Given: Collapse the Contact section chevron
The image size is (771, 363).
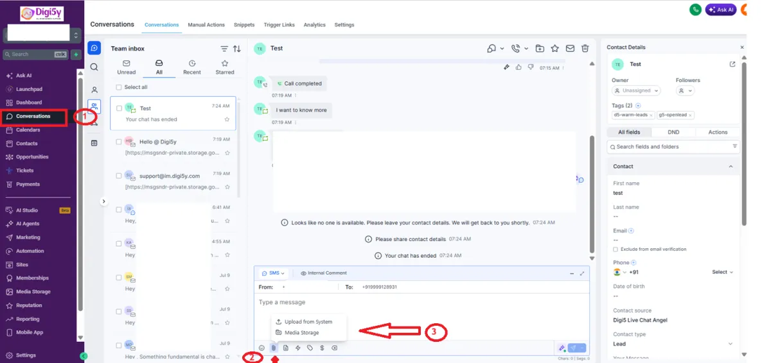Looking at the screenshot, I should click(731, 167).
